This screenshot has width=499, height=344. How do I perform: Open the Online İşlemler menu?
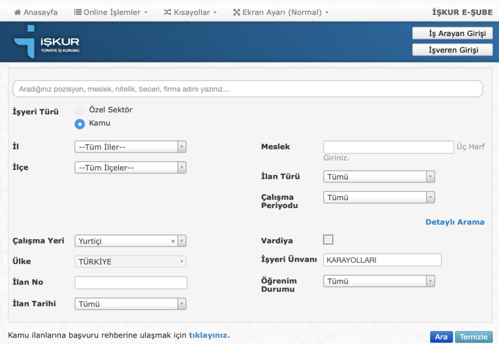(111, 12)
